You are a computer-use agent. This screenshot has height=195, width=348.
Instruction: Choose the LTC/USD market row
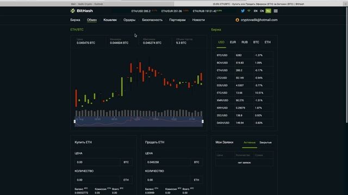(x=244, y=78)
